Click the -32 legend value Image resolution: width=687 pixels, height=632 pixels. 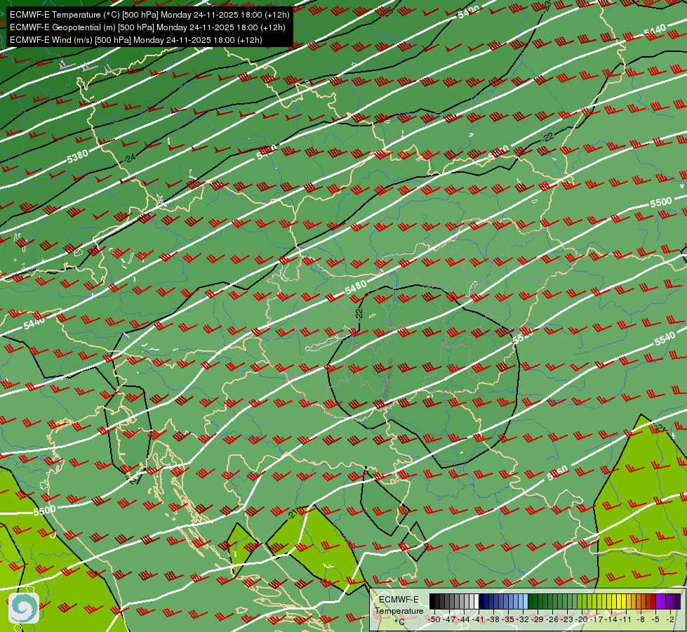523,619
